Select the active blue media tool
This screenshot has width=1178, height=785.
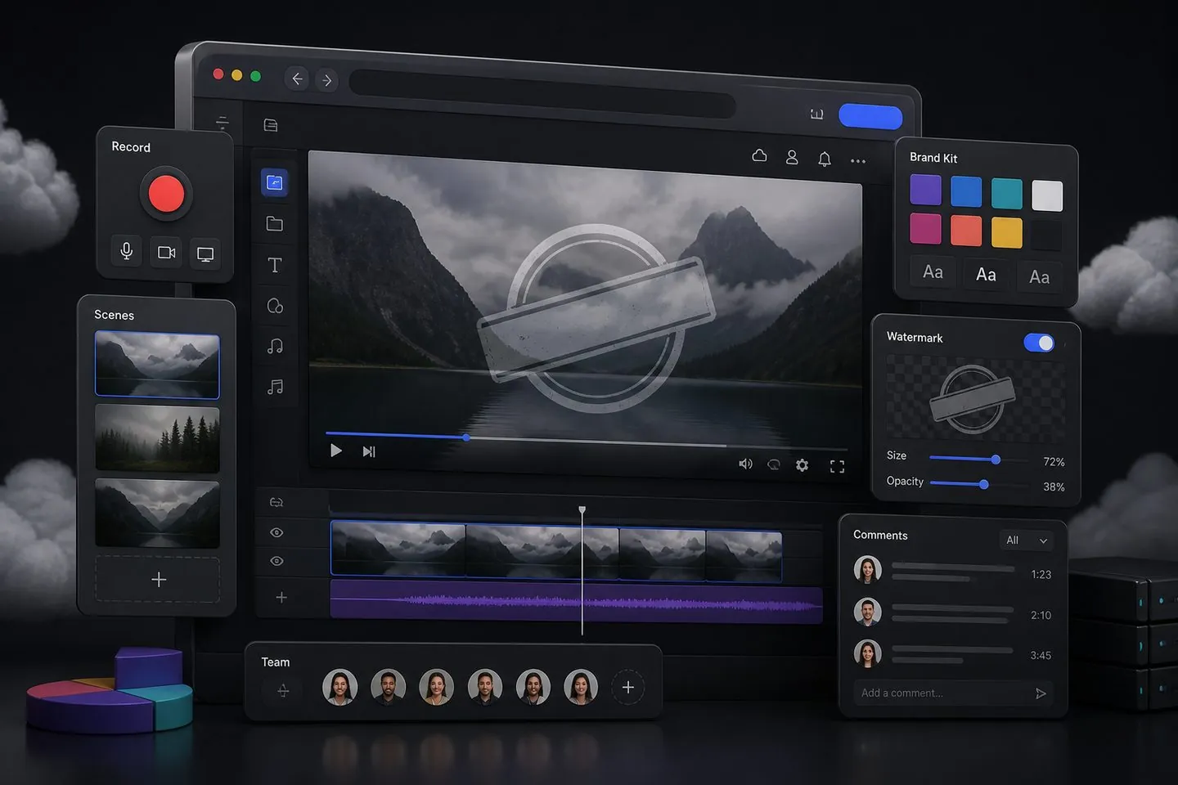(x=275, y=182)
